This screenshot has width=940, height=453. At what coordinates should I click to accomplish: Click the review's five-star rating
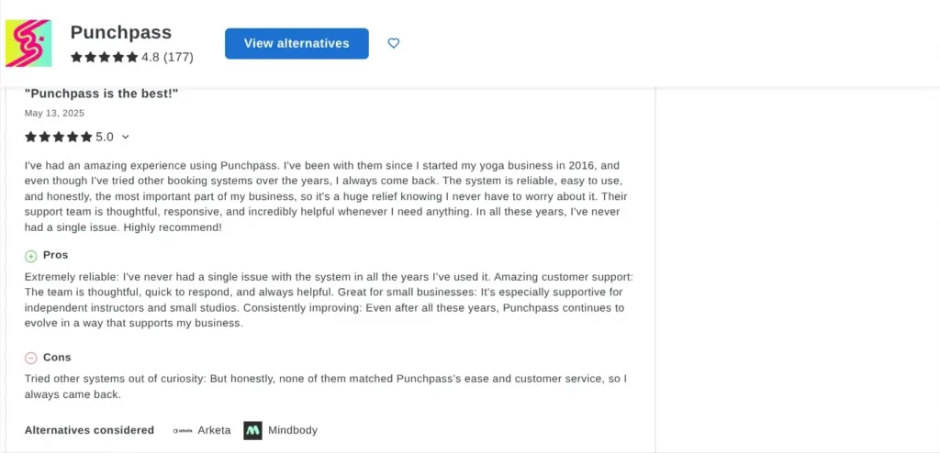[58, 138]
